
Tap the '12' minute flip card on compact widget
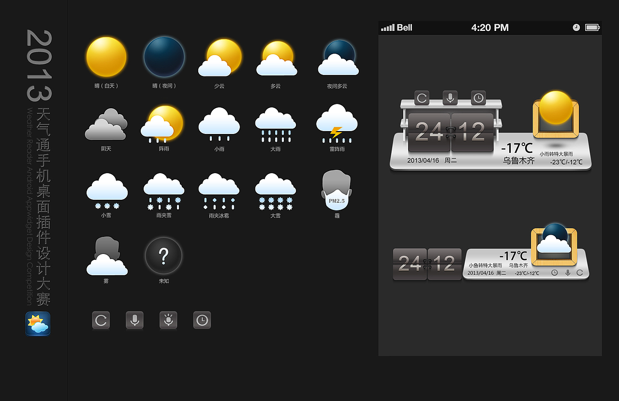coord(444,264)
